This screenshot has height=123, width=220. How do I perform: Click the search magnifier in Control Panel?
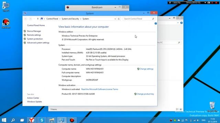click(x=153, y=19)
